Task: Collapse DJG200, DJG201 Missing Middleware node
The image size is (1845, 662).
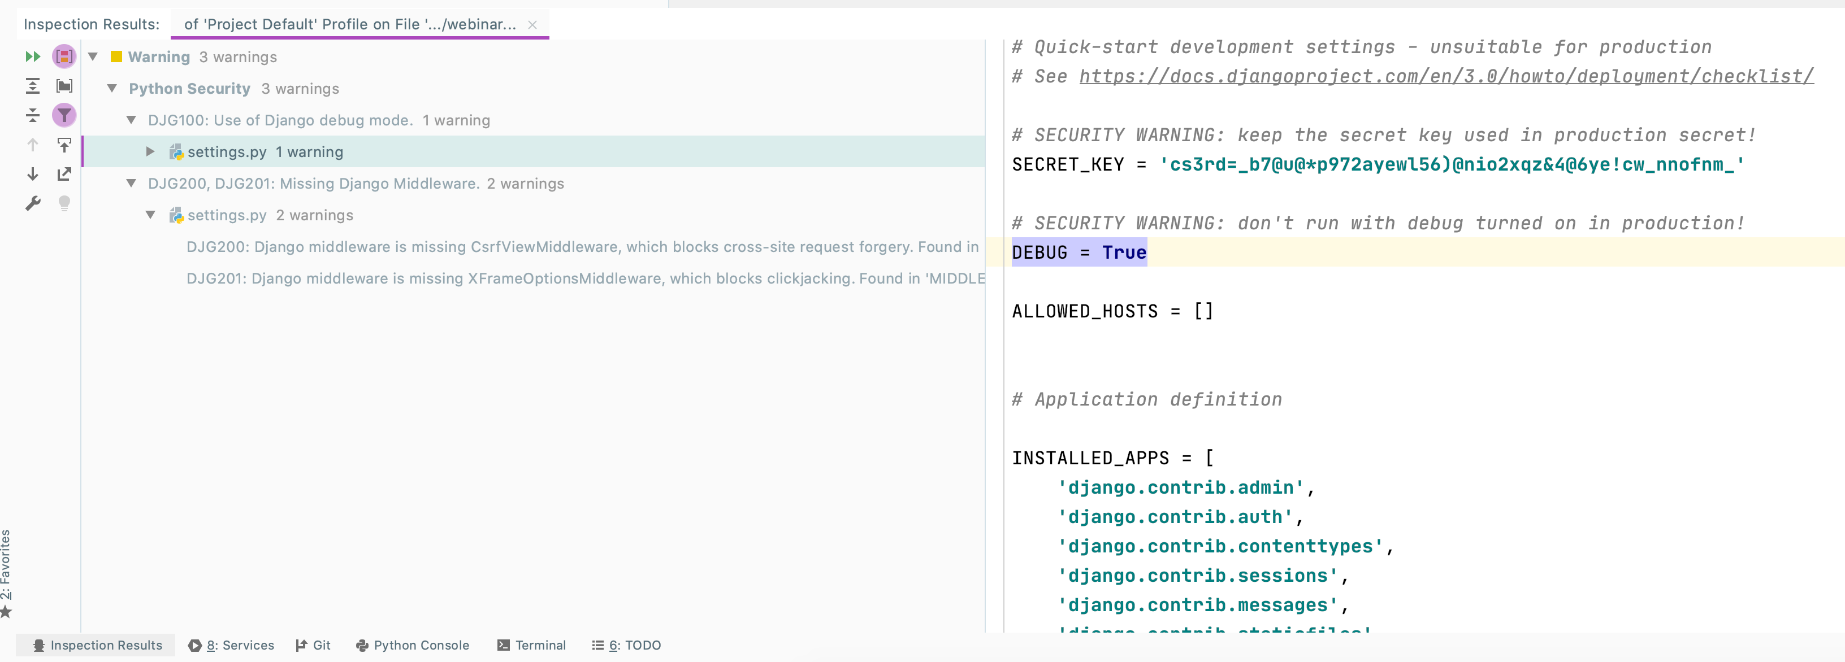Action: [x=132, y=183]
